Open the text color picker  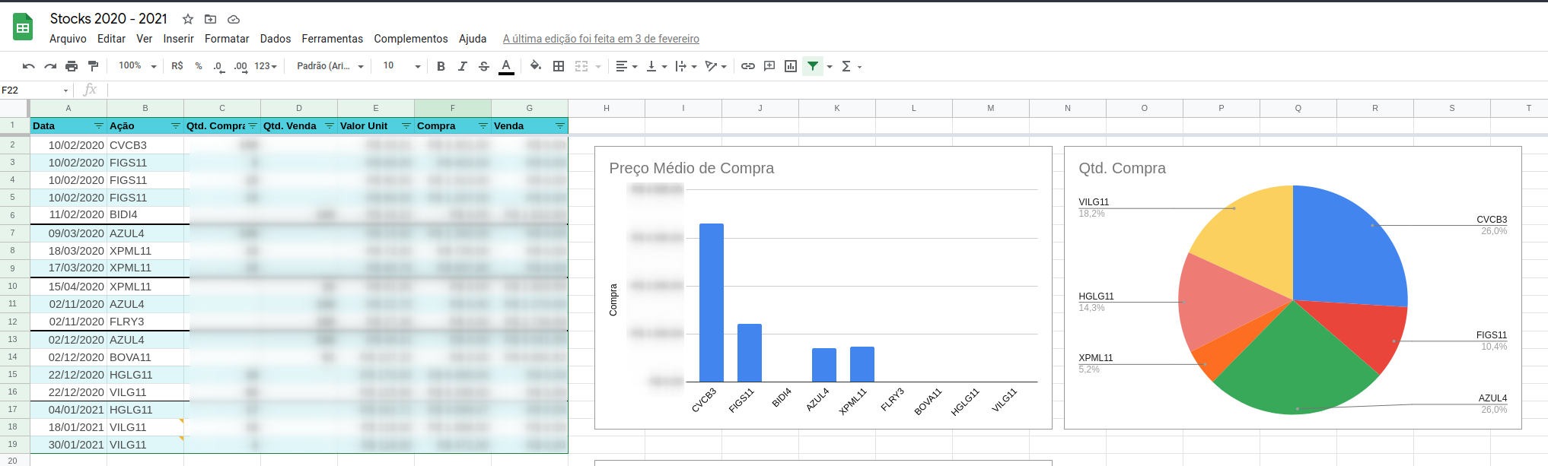coord(506,66)
